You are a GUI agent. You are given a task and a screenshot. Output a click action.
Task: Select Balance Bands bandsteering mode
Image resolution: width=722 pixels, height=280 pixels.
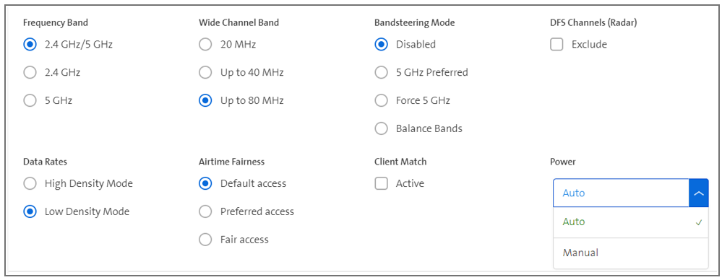click(382, 128)
